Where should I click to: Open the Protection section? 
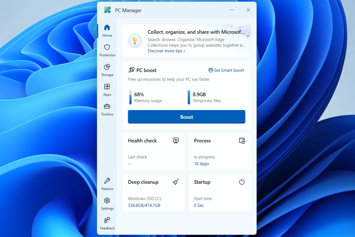(x=107, y=51)
